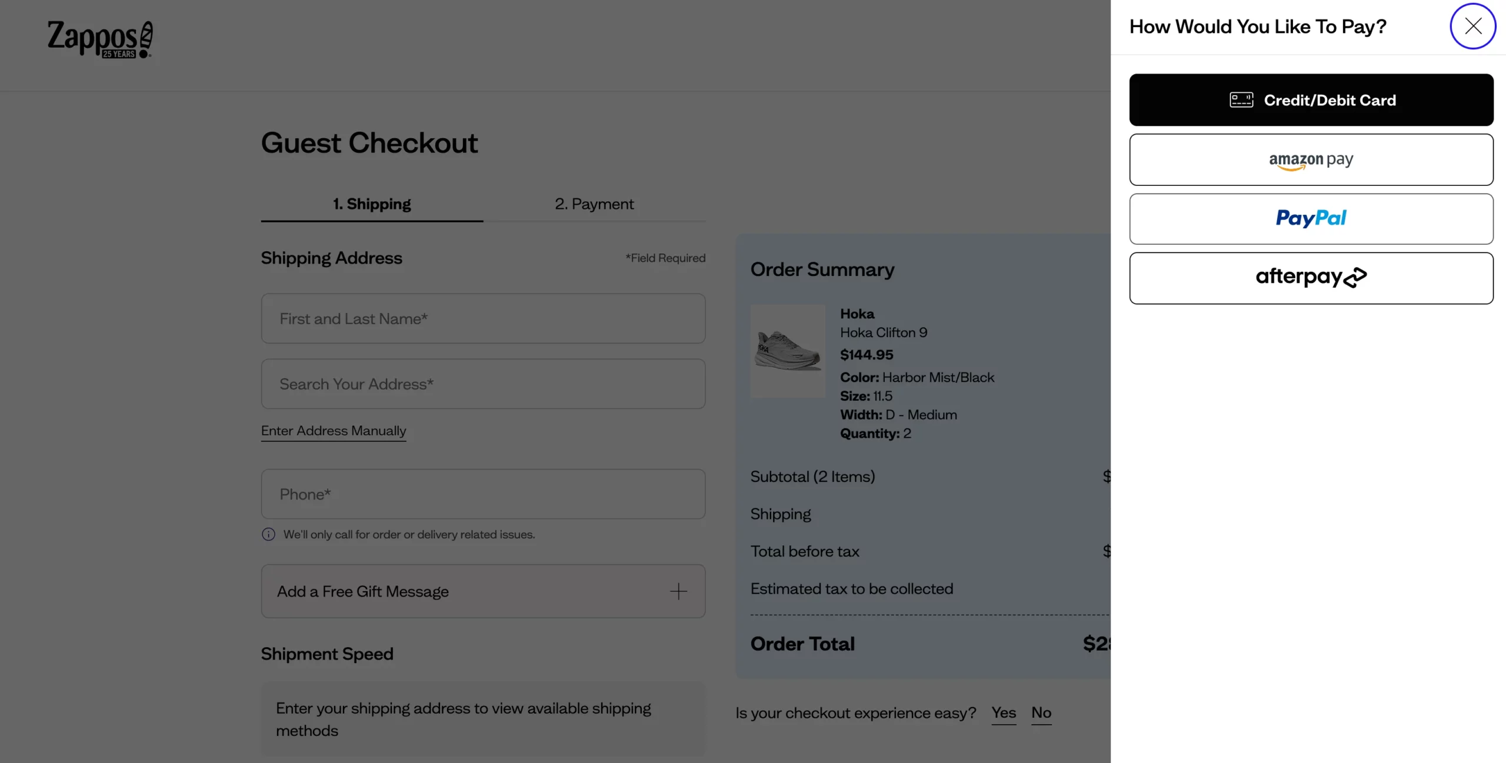1506x763 pixels.
Task: Click the 'Size: 11.5' text
Action: click(866, 396)
